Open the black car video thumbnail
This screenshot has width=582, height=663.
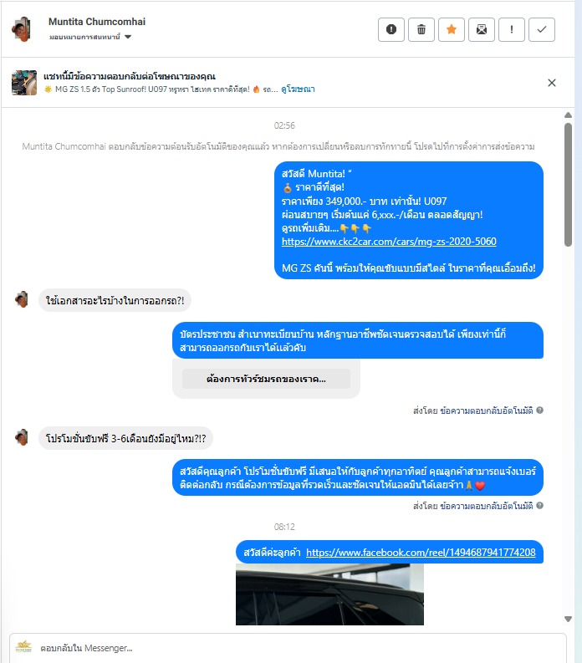pos(329,594)
